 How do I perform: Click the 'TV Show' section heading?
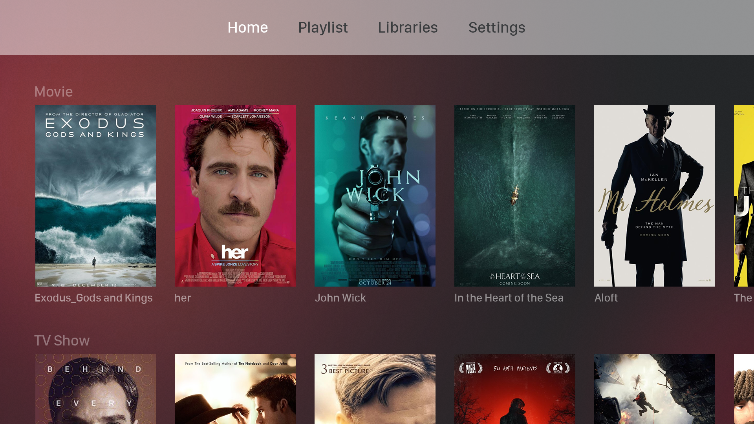(62, 341)
